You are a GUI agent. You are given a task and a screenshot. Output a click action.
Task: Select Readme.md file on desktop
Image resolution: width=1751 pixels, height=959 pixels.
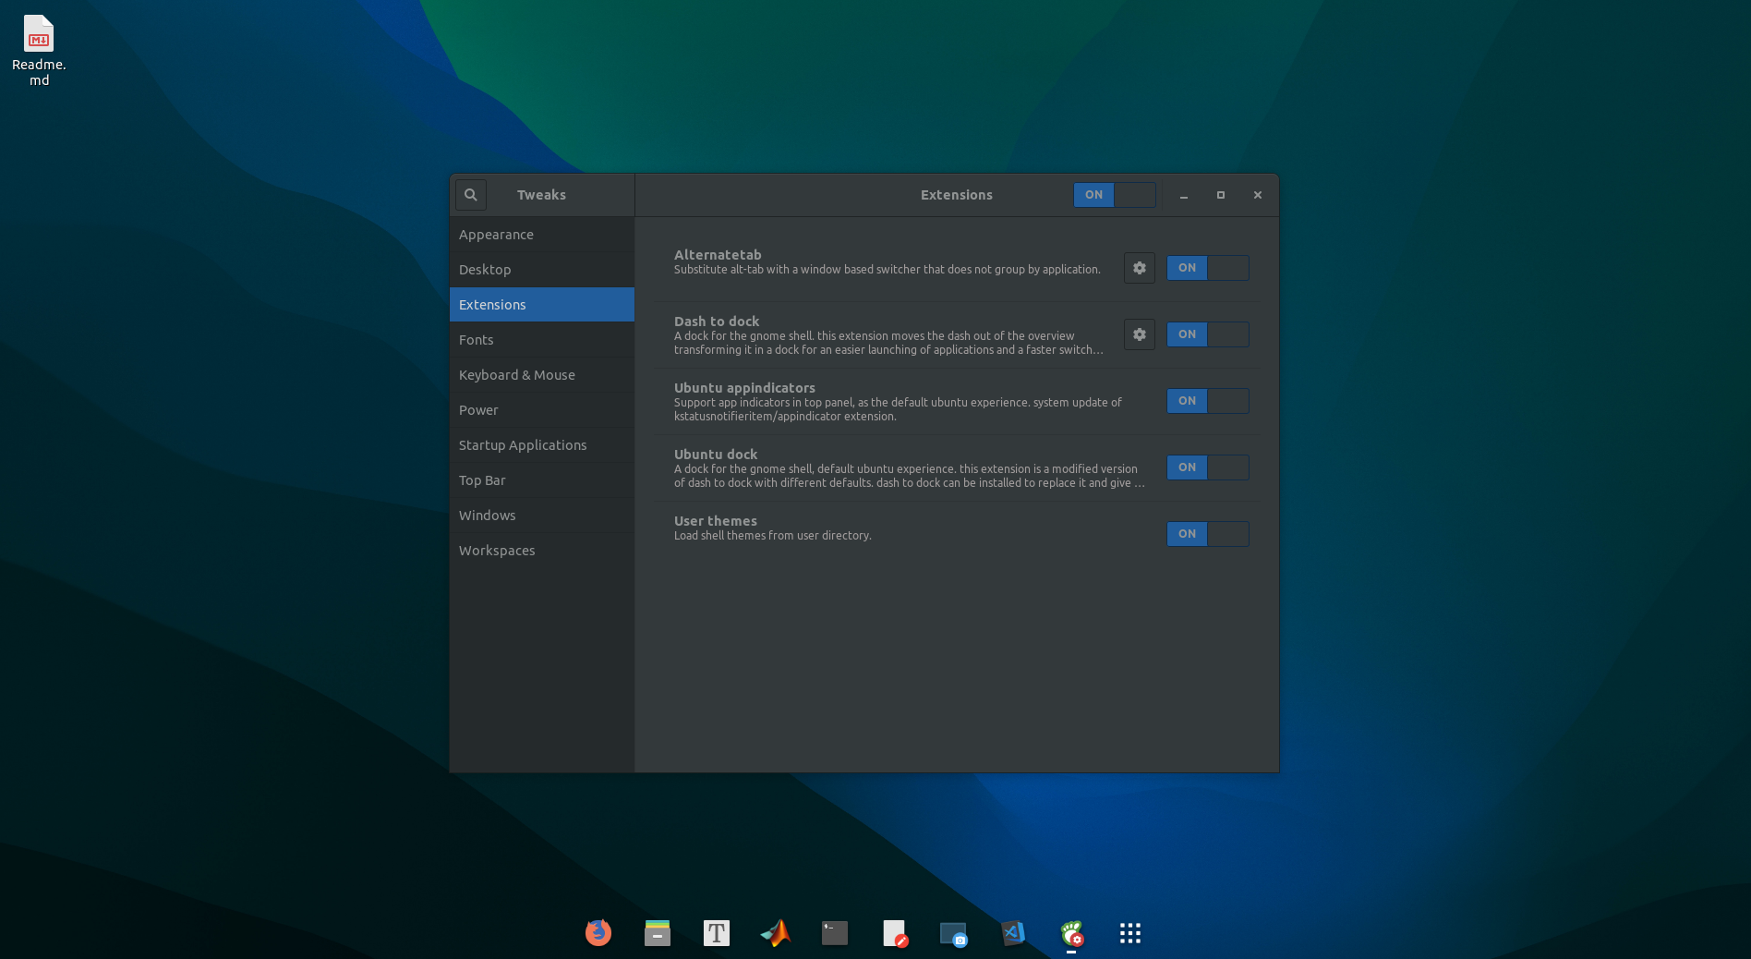[x=39, y=51]
